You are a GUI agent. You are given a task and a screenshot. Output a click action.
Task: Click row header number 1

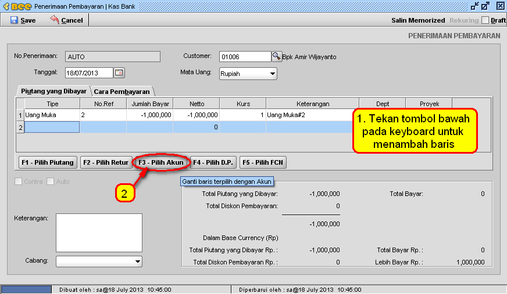point(20,115)
